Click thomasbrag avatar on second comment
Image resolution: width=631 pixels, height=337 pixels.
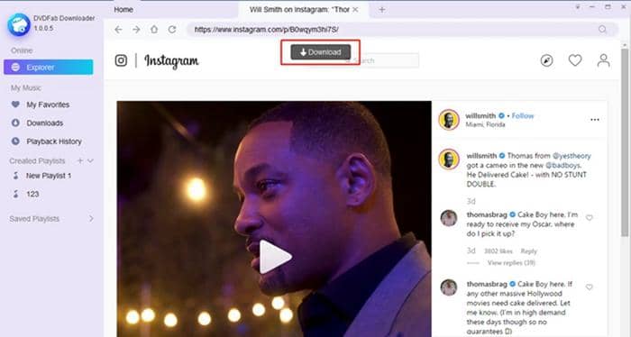click(449, 287)
